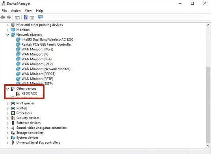Click the Processors category icon
The width and height of the screenshot is (211, 154).
pos(13,113)
